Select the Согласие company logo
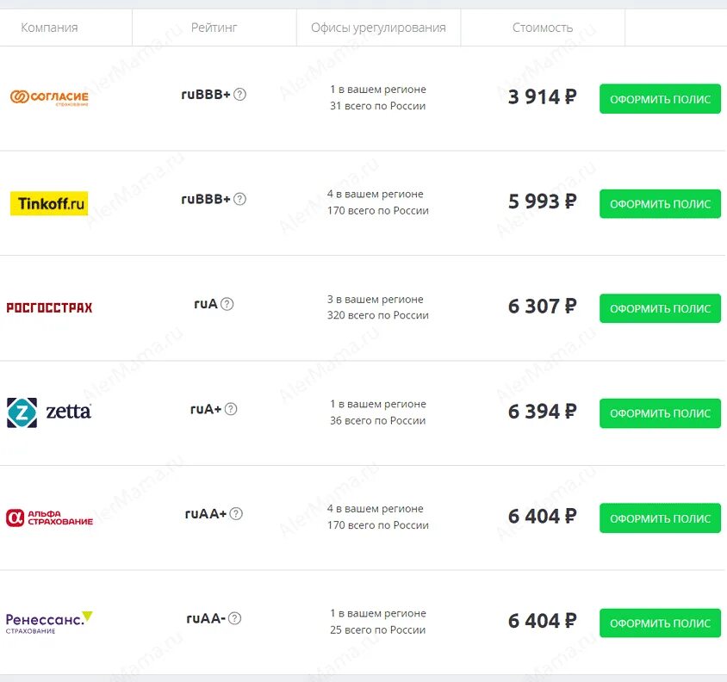The width and height of the screenshot is (727, 682). 49,97
